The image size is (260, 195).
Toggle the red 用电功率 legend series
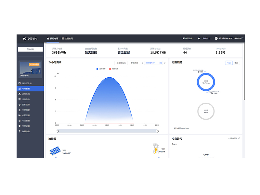(x=114, y=69)
